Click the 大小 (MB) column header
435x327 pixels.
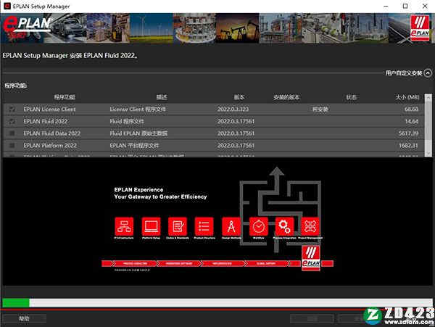pyautogui.click(x=407, y=97)
